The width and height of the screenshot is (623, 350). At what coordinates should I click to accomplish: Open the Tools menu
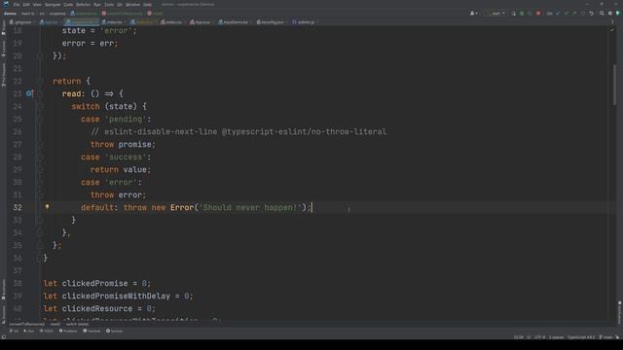pyautogui.click(x=109, y=4)
